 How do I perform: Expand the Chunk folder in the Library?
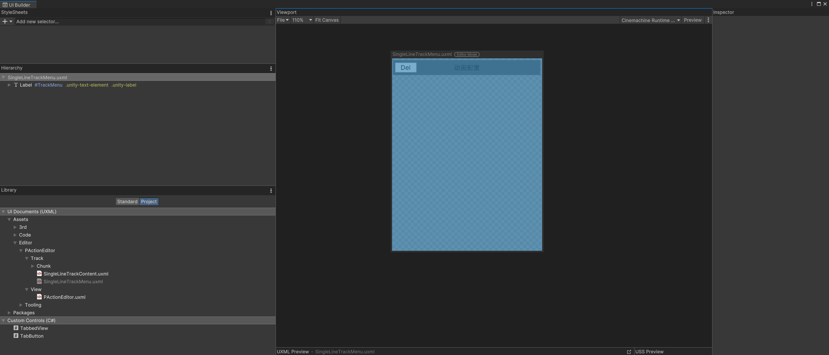pyautogui.click(x=33, y=266)
